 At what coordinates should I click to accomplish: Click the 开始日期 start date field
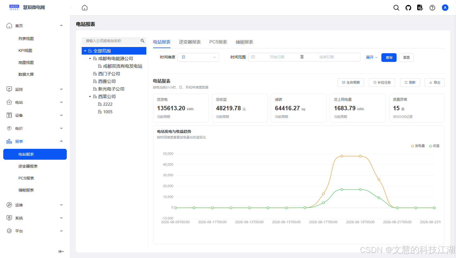(277, 57)
